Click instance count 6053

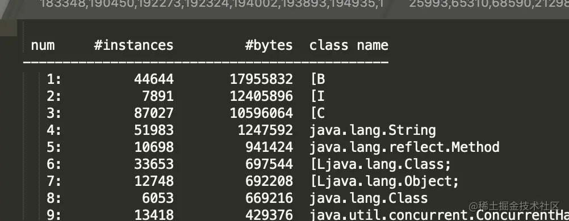(x=158, y=198)
